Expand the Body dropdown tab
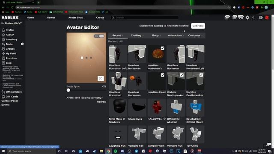274x154 pixels. 156,36
